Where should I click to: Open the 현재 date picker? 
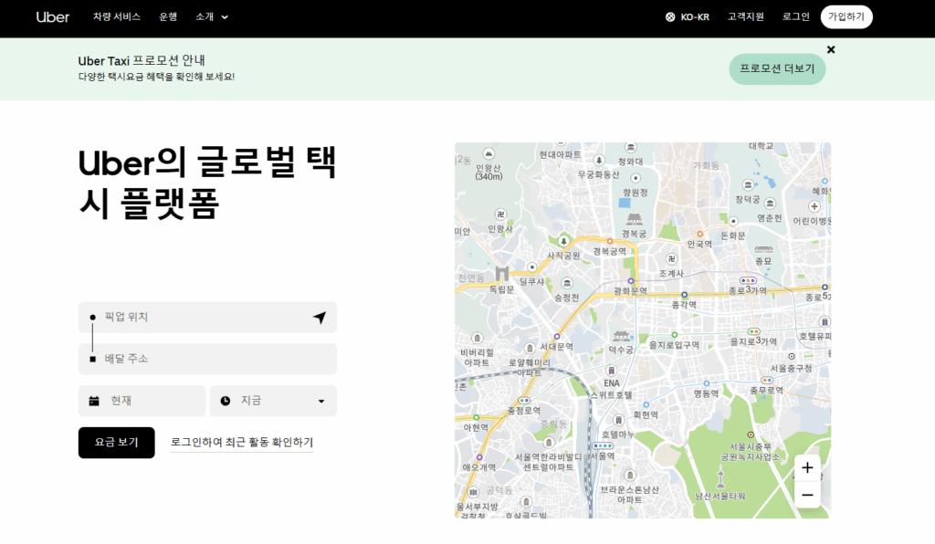(x=142, y=401)
